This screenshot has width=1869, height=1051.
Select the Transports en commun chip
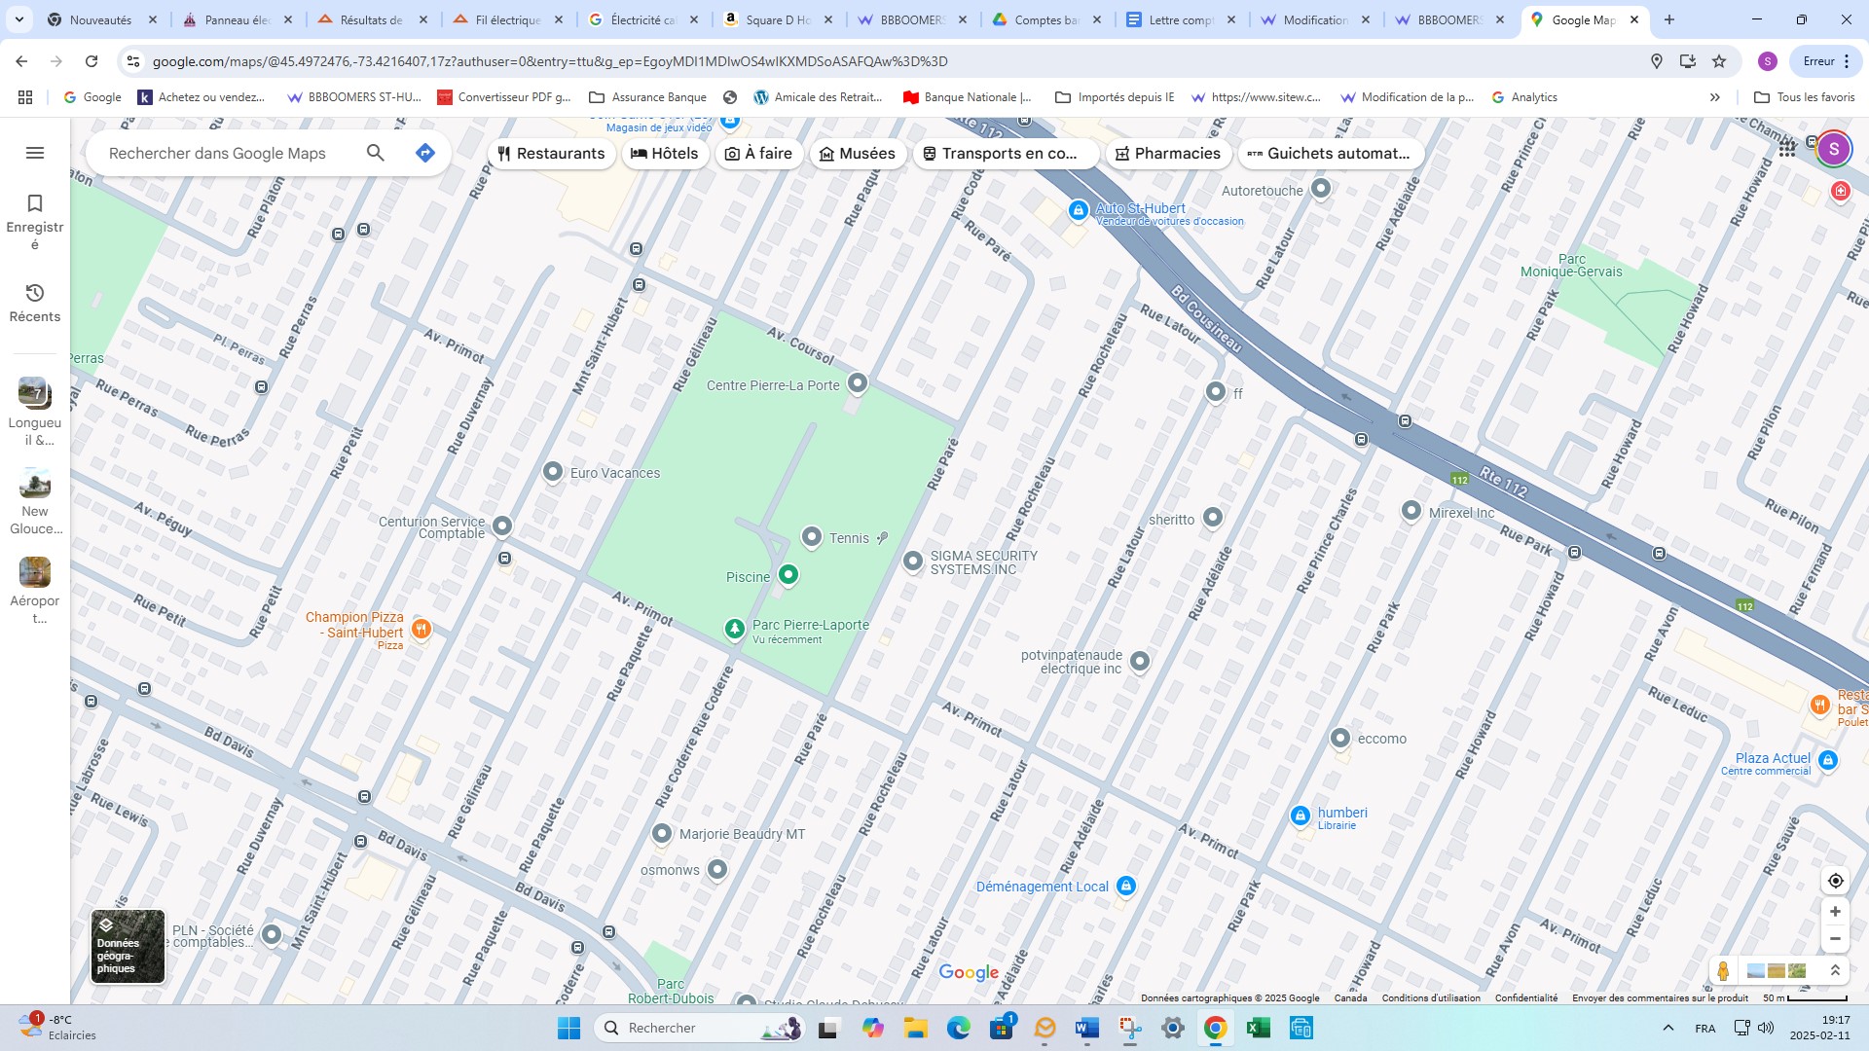pyautogui.click(x=1007, y=154)
